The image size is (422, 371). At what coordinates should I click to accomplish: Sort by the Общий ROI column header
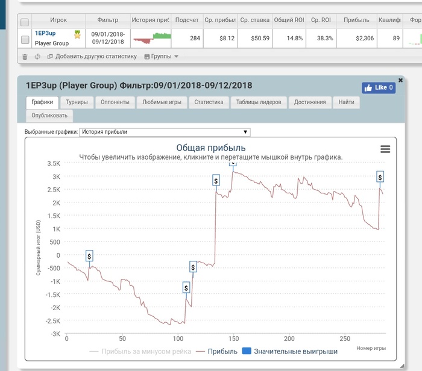pyautogui.click(x=289, y=20)
